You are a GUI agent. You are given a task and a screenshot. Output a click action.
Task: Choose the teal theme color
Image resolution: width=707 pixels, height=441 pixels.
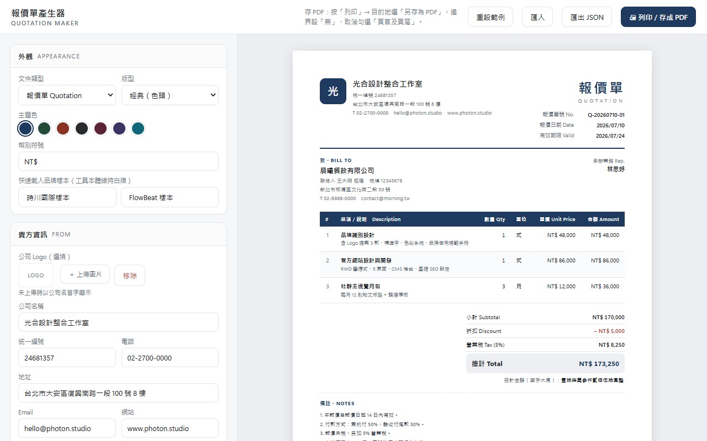coord(138,128)
